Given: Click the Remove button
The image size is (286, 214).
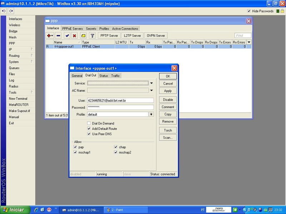Looking at the screenshot, I should point(168,122).
